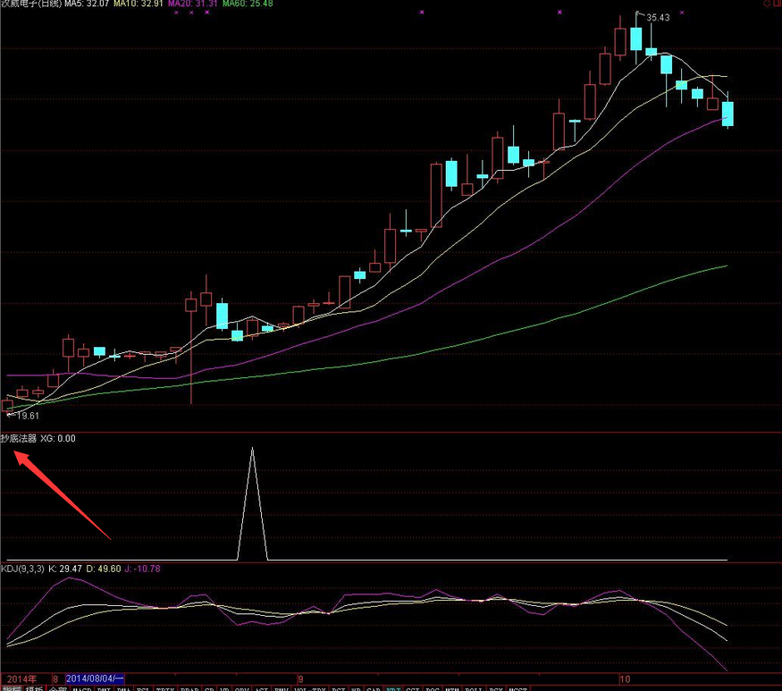Screen dimensions: 782x691
Task: Switch to the RSI indicator tab
Action: click(x=338, y=689)
